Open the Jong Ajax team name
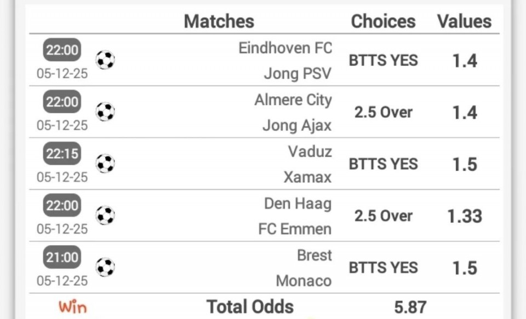 coord(296,126)
